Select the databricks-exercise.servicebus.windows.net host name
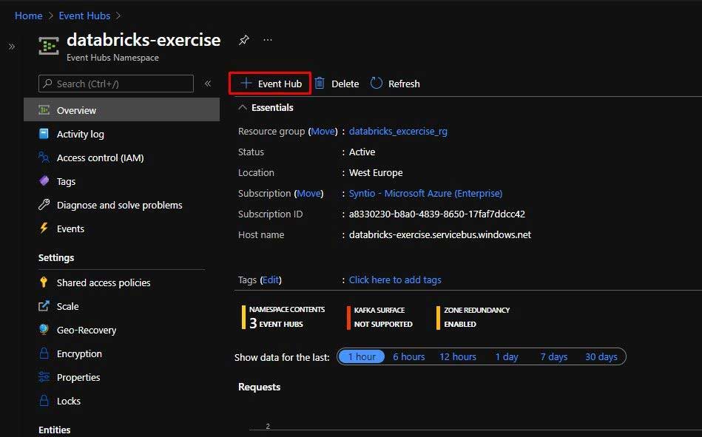 pos(440,234)
